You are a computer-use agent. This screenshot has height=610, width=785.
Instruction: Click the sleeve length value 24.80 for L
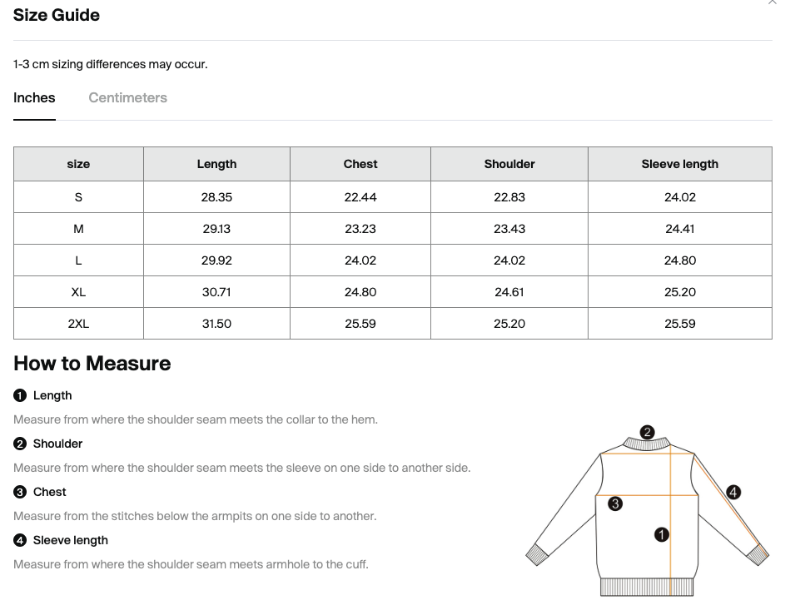(680, 260)
